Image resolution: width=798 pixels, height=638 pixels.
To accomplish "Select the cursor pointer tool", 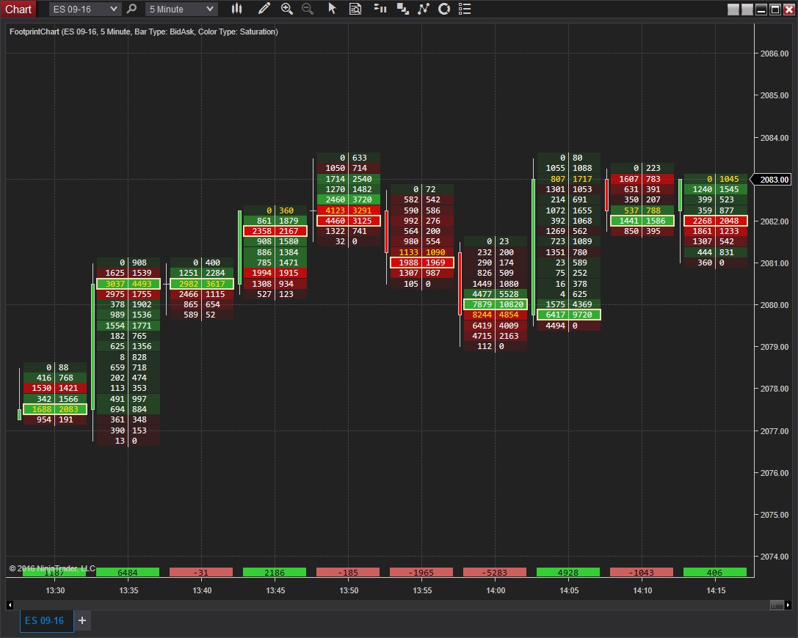I will click(x=332, y=9).
